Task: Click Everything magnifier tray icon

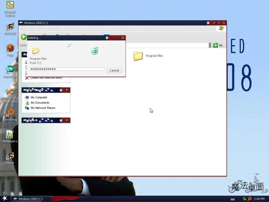Action: click(x=250, y=199)
